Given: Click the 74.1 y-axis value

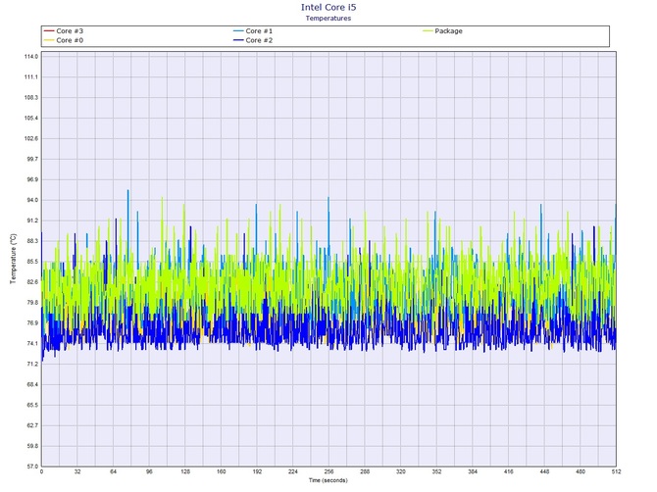Looking at the screenshot, I should tap(33, 344).
